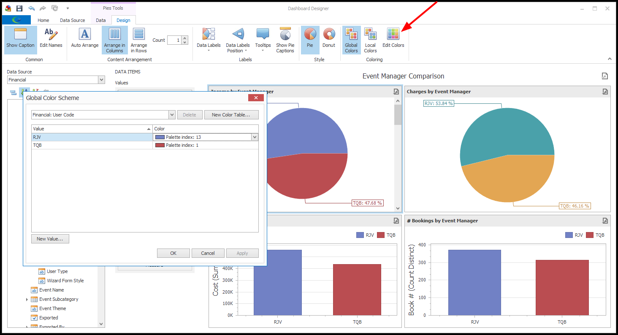Image resolution: width=618 pixels, height=335 pixels.
Task: Expand the Event Subcategory node
Action: pos(27,299)
